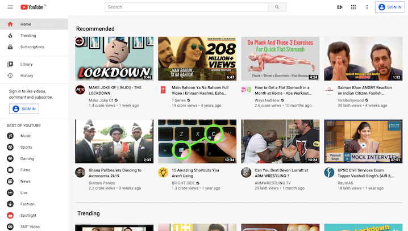Open WaysAndHow channel avatar
The height and width of the screenshot is (231, 408).
(x=246, y=90)
